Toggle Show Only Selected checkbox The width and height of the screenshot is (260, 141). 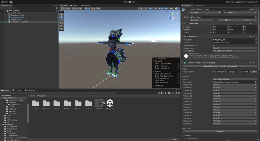click(x=179, y=64)
